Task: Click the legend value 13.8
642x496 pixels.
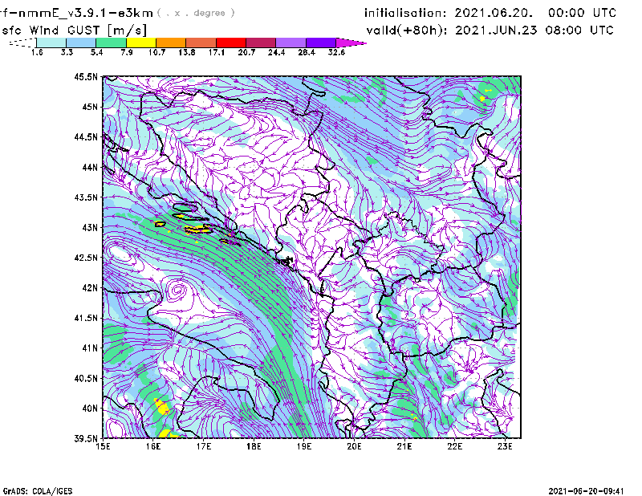Action: click(187, 52)
